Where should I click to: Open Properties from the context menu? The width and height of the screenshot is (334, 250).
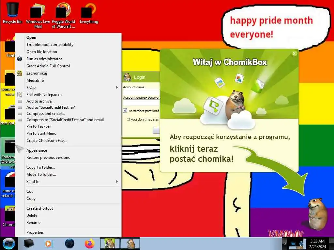(68, 232)
